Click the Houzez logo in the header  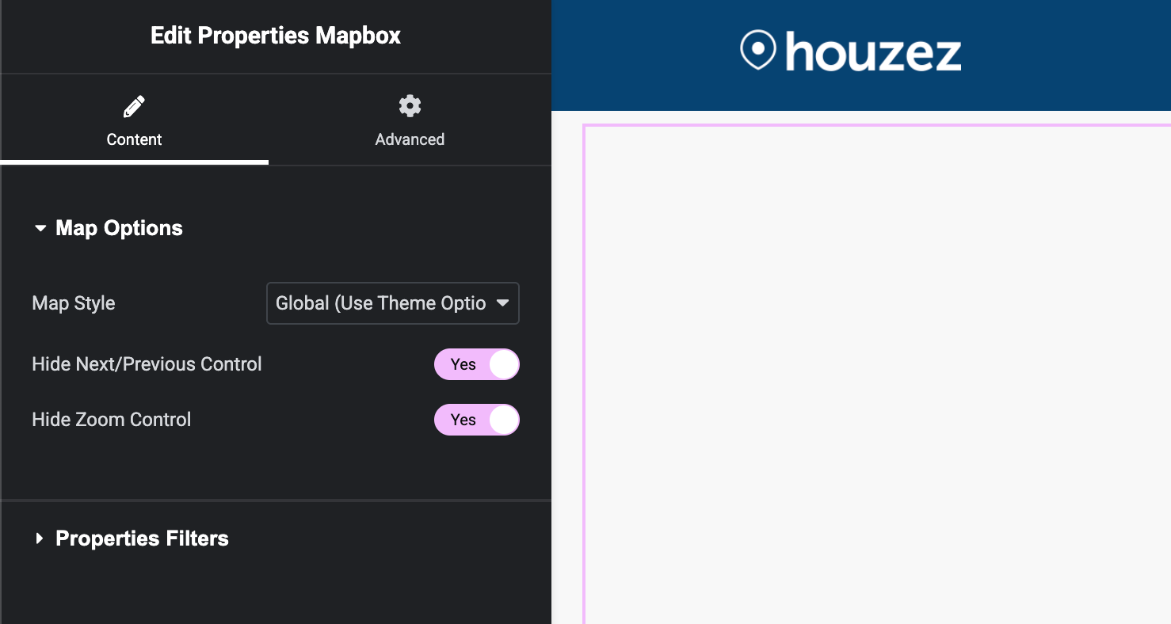tap(849, 52)
